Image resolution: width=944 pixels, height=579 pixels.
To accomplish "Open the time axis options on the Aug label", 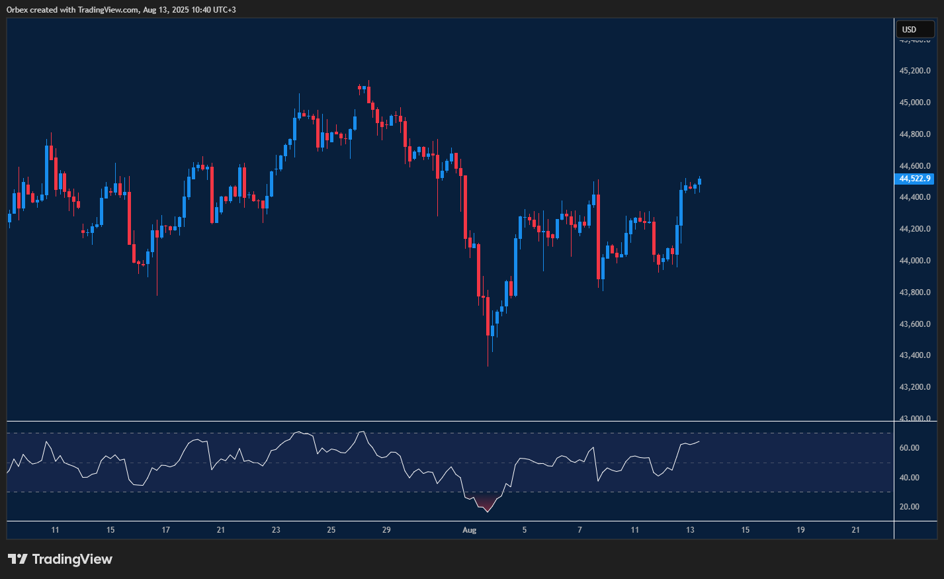I will click(469, 530).
